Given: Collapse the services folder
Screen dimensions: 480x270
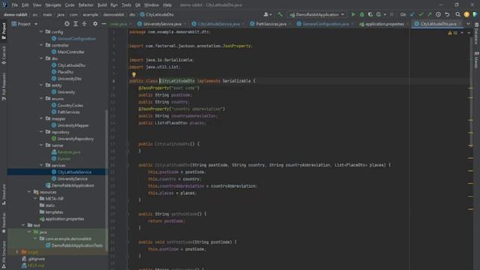Looking at the screenshot, I should pos(41,165).
